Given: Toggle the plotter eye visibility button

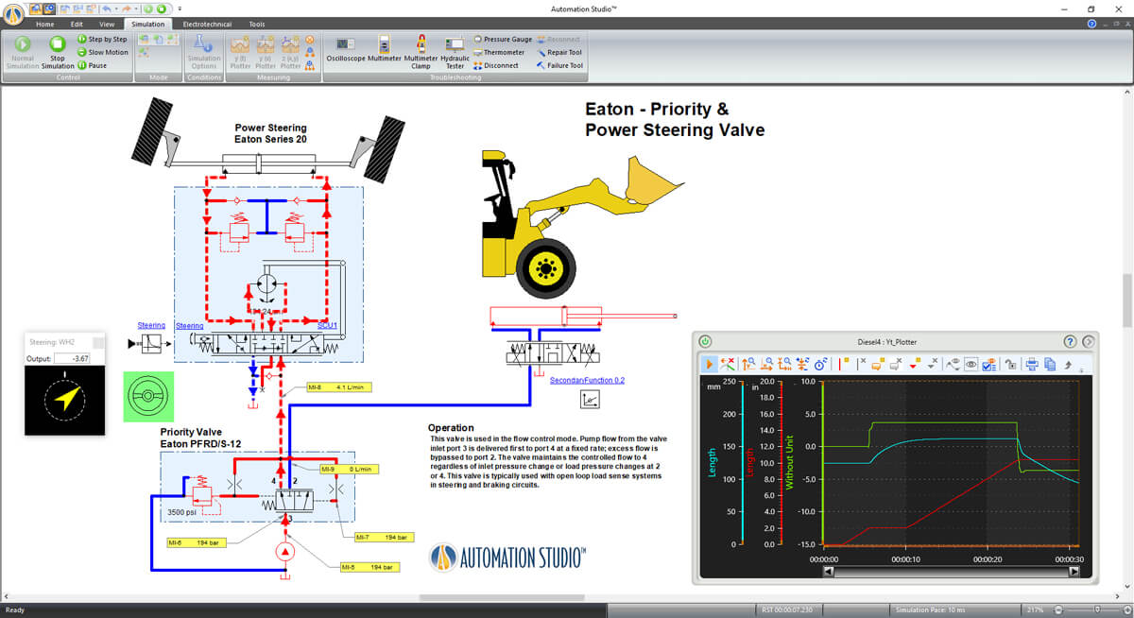Looking at the screenshot, I should point(971,363).
